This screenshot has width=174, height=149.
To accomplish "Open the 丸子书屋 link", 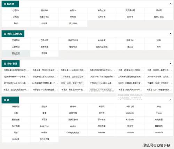I will coord(16,126).
